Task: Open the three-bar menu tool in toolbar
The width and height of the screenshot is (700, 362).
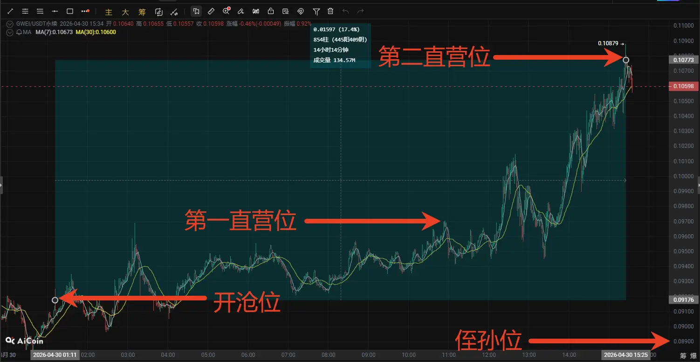Action: (x=40, y=11)
